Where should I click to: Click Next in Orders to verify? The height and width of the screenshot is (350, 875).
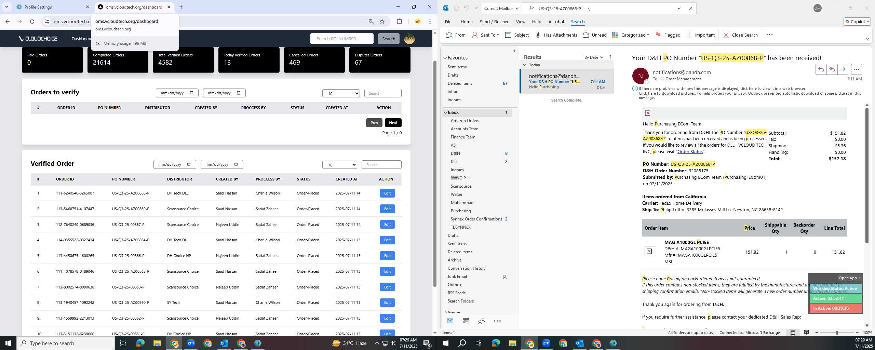393,123
